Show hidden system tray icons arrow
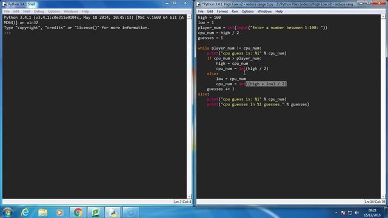Image resolution: width=388 pixels, height=218 pixels. click(x=336, y=213)
